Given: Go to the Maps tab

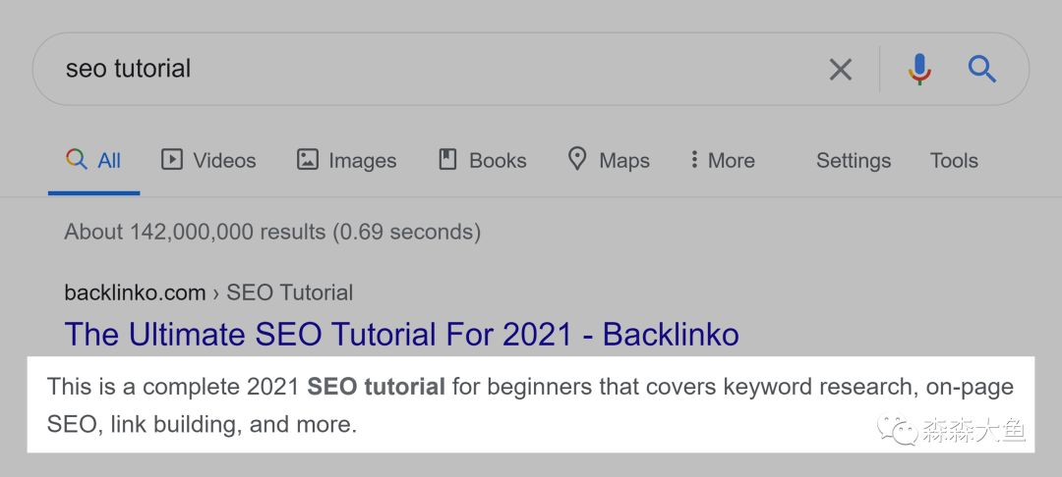Looking at the screenshot, I should pyautogui.click(x=623, y=160).
